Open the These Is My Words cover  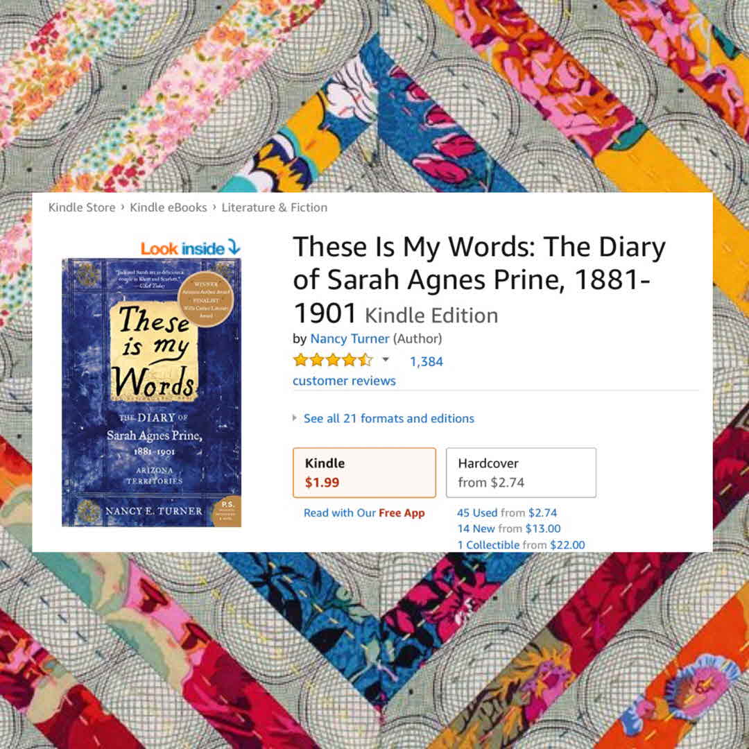[x=151, y=392]
